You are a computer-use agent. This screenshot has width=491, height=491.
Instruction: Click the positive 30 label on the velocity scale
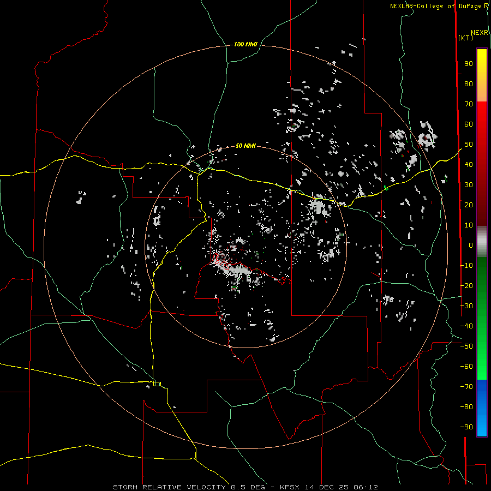tap(469, 185)
